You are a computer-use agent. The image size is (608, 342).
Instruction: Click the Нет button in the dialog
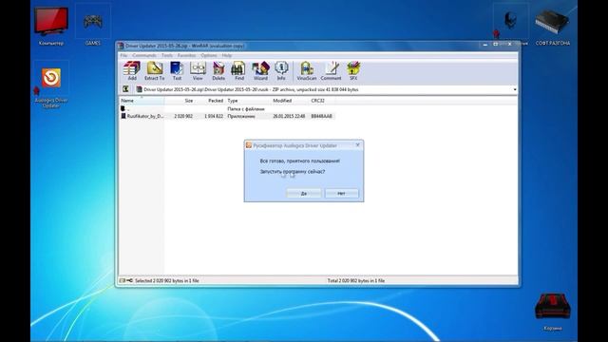(341, 193)
